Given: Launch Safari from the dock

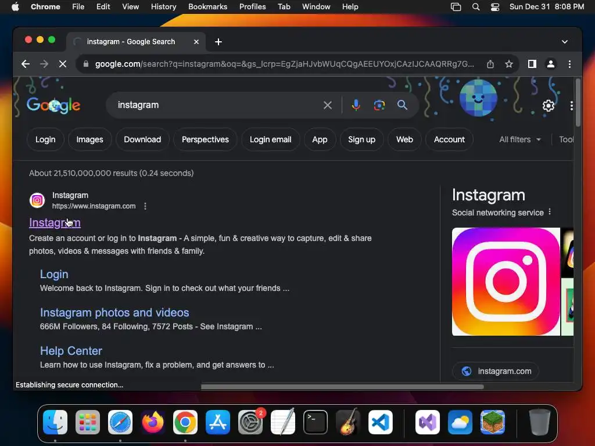Looking at the screenshot, I should coord(120,422).
